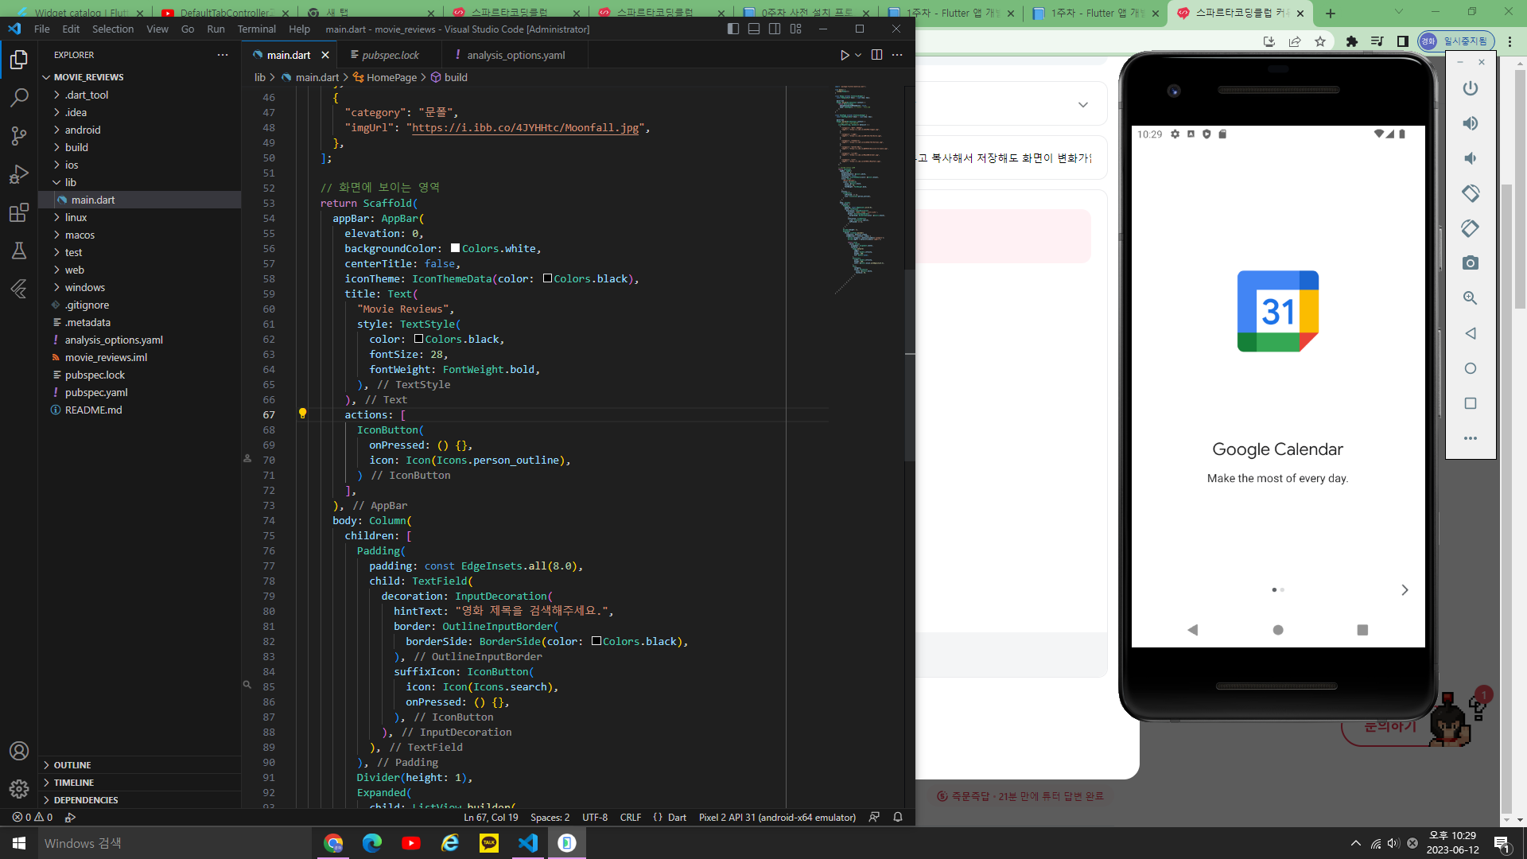The width and height of the screenshot is (1527, 859).
Task: Run the Dart file with play button
Action: click(845, 55)
